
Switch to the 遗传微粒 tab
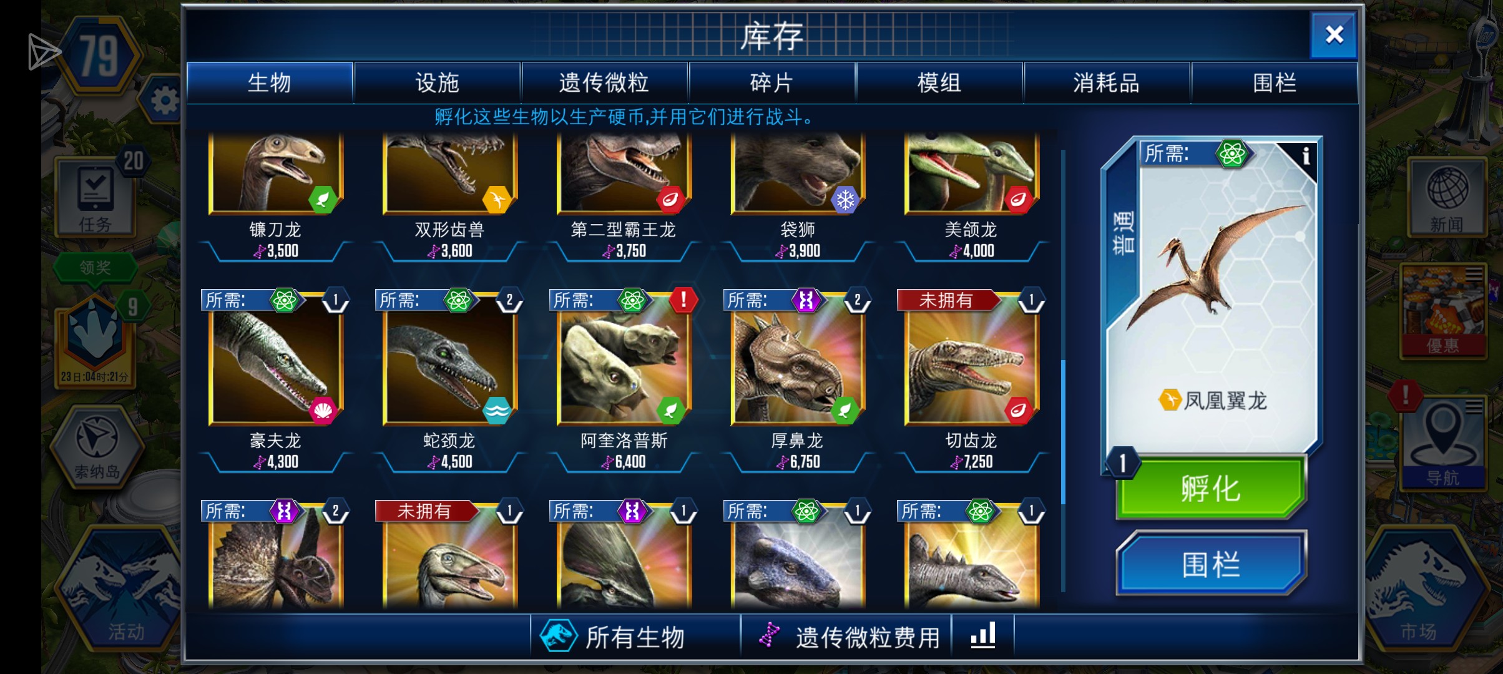click(604, 82)
